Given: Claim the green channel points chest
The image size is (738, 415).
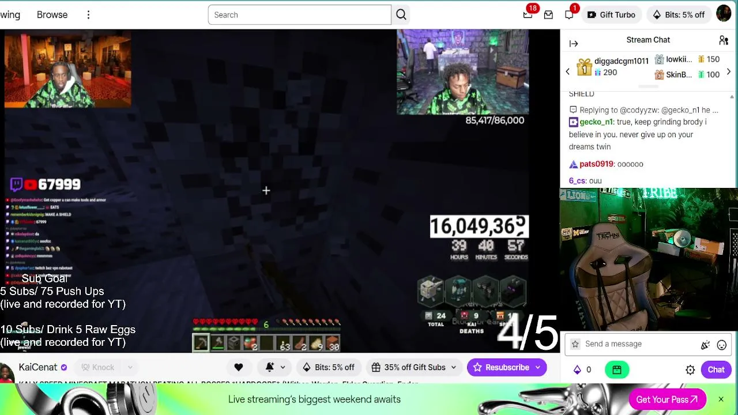Looking at the screenshot, I should 617,370.
